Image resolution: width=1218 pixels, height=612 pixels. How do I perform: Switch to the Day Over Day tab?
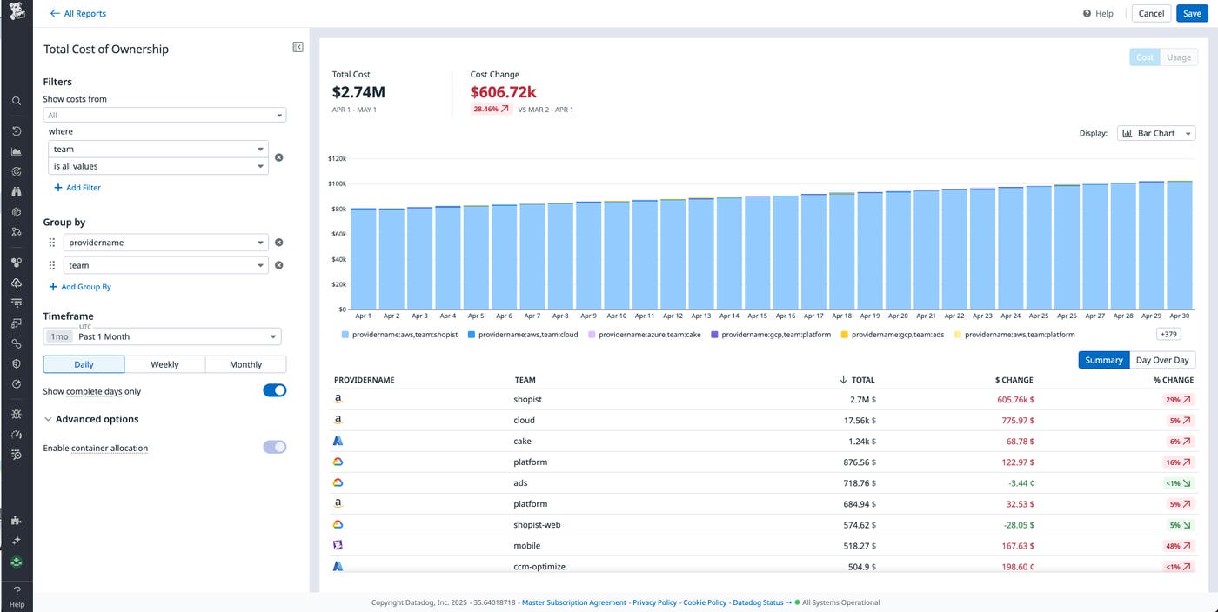1161,360
